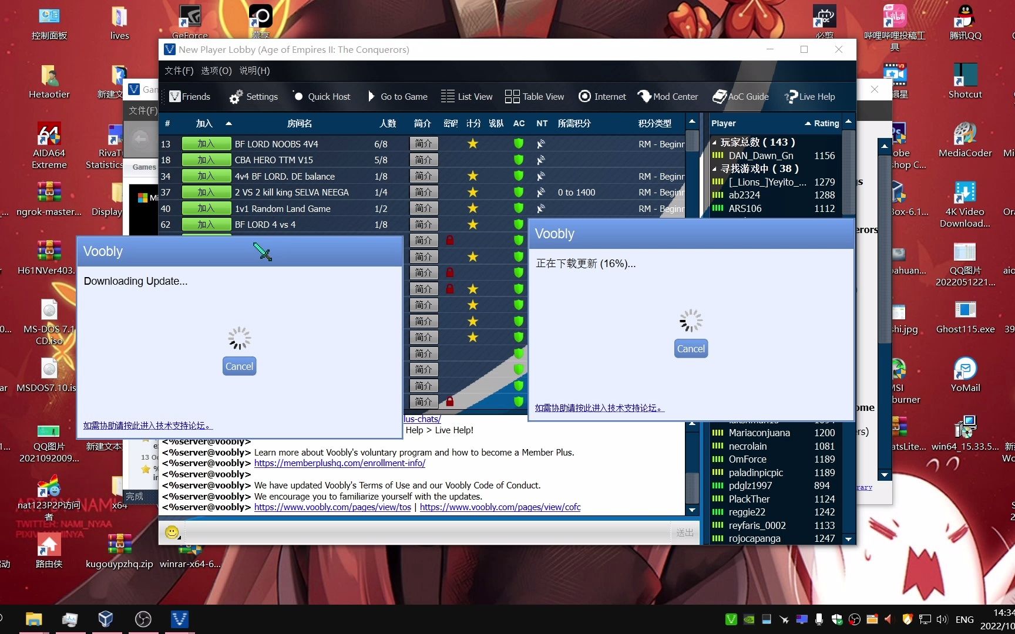Open the 选项(O) menu
The image size is (1015, 634).
[216, 70]
